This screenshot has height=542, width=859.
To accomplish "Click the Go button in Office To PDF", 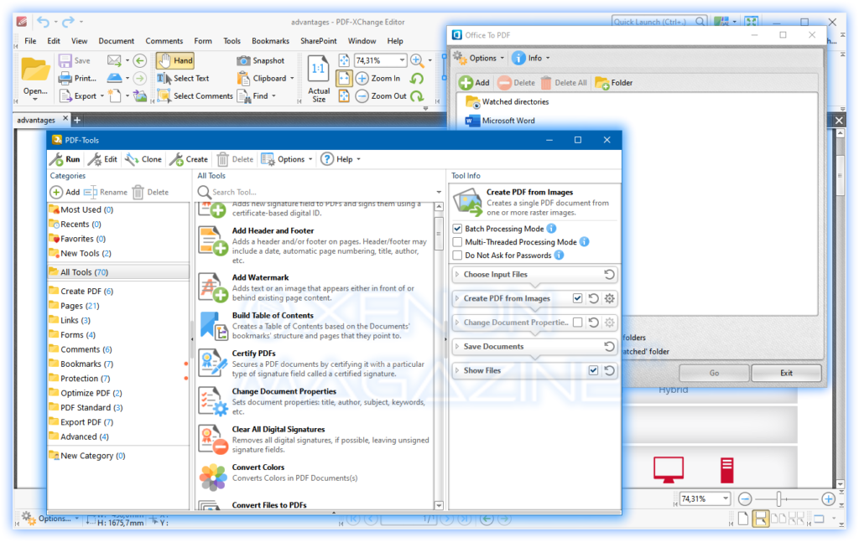I will point(713,372).
